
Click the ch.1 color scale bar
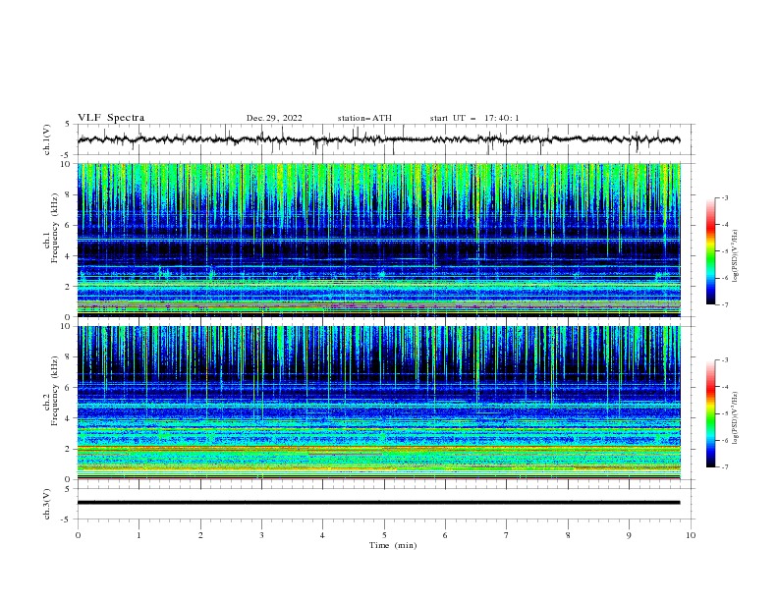710,251
